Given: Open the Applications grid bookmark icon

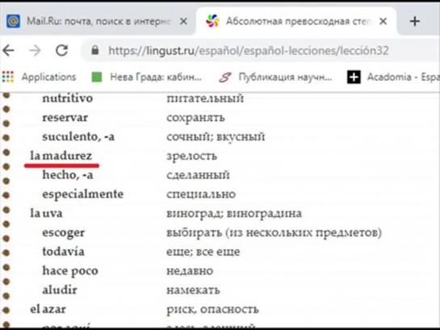Looking at the screenshot, I should click(8, 77).
